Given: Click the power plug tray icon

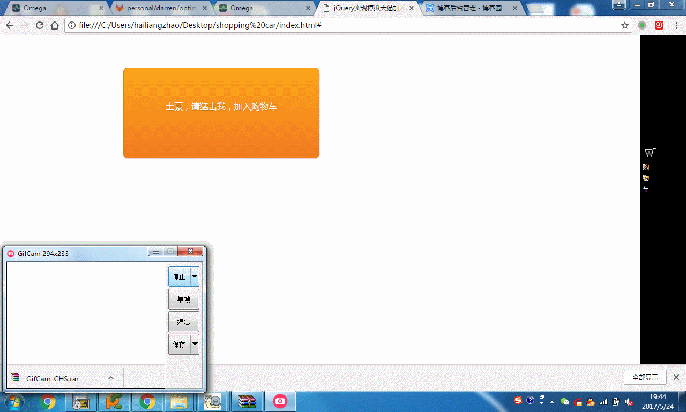Looking at the screenshot, I should coord(616,401).
